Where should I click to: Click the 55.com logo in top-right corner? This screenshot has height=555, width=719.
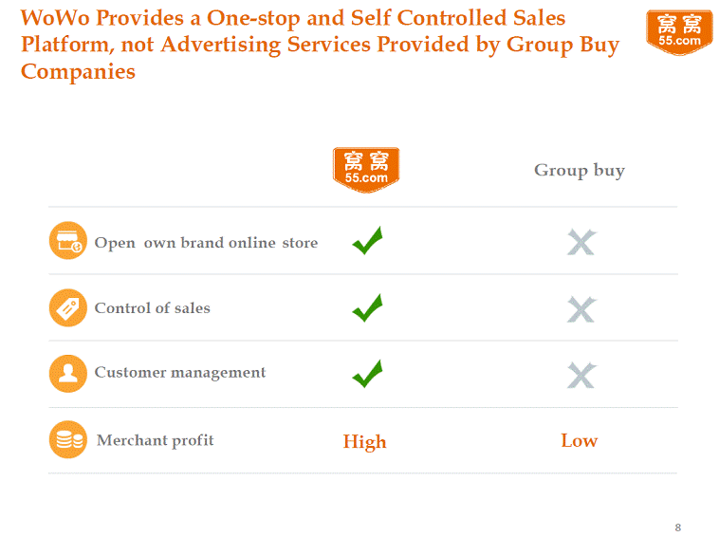click(679, 32)
